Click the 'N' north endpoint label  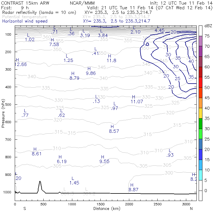191,209
